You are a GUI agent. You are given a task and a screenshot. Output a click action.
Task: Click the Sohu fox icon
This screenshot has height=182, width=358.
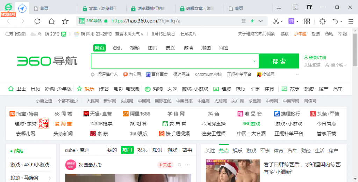259,74
